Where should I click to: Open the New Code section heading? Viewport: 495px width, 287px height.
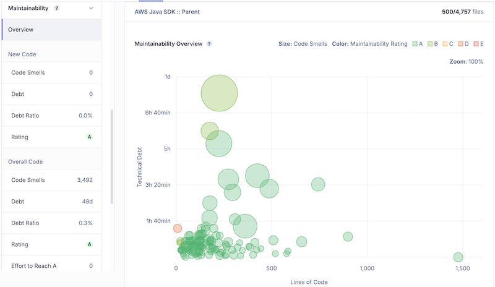click(22, 54)
